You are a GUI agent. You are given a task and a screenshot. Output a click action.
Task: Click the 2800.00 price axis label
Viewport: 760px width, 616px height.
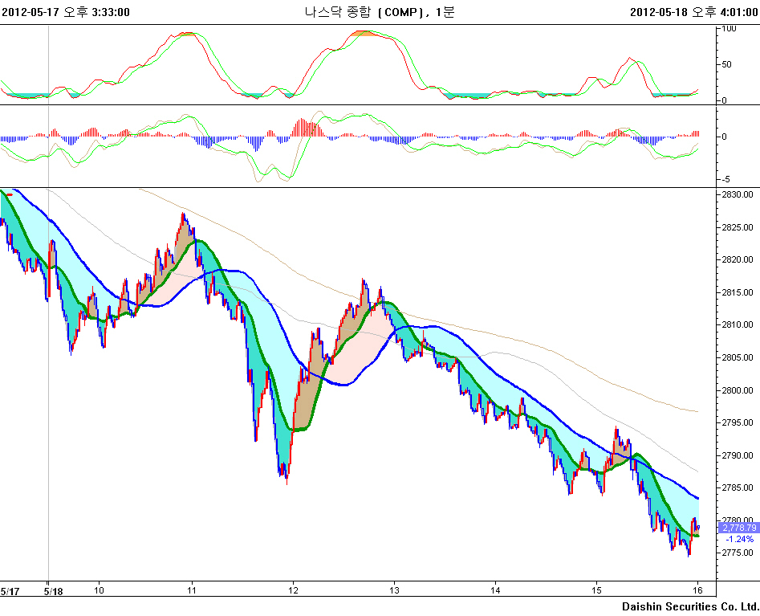click(x=738, y=390)
